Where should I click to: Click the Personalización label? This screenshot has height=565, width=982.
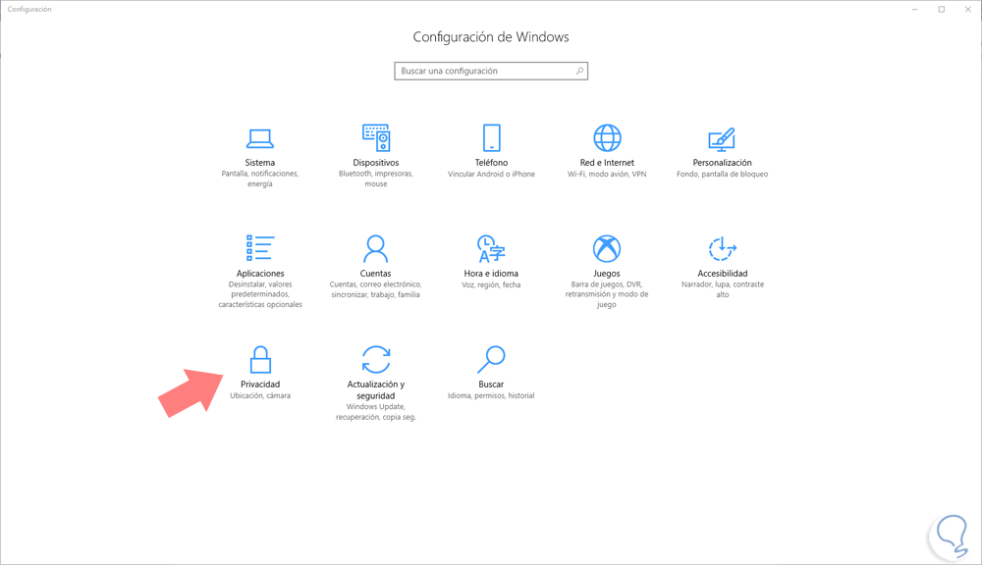(722, 163)
